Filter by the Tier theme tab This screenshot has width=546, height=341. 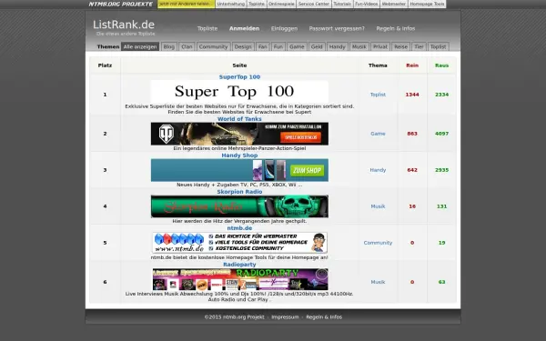[x=419, y=46]
